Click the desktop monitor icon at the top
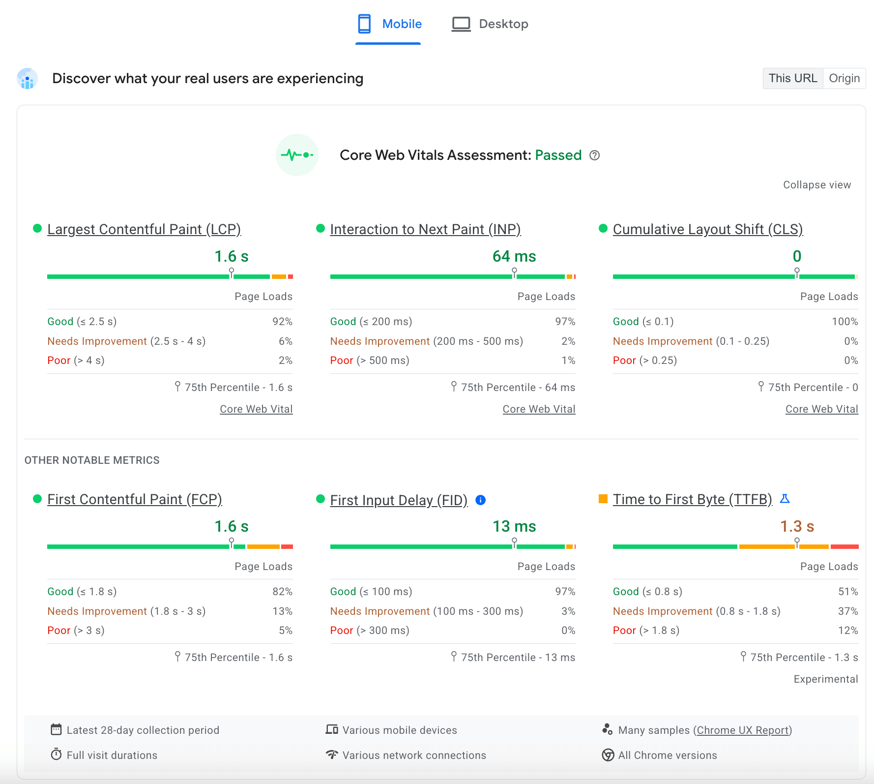Screen dimensions: 874x784 [x=460, y=23]
